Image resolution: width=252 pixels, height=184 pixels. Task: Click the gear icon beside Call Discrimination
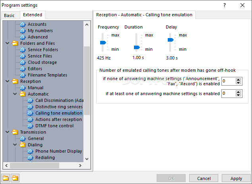click(30, 100)
